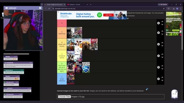Select the SCUM cover in B tier
The image size is (184, 103).
[x=71, y=44]
